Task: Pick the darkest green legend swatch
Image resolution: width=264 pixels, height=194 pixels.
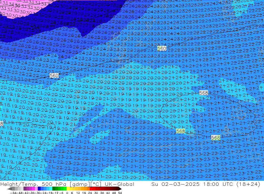Action: click(54, 189)
